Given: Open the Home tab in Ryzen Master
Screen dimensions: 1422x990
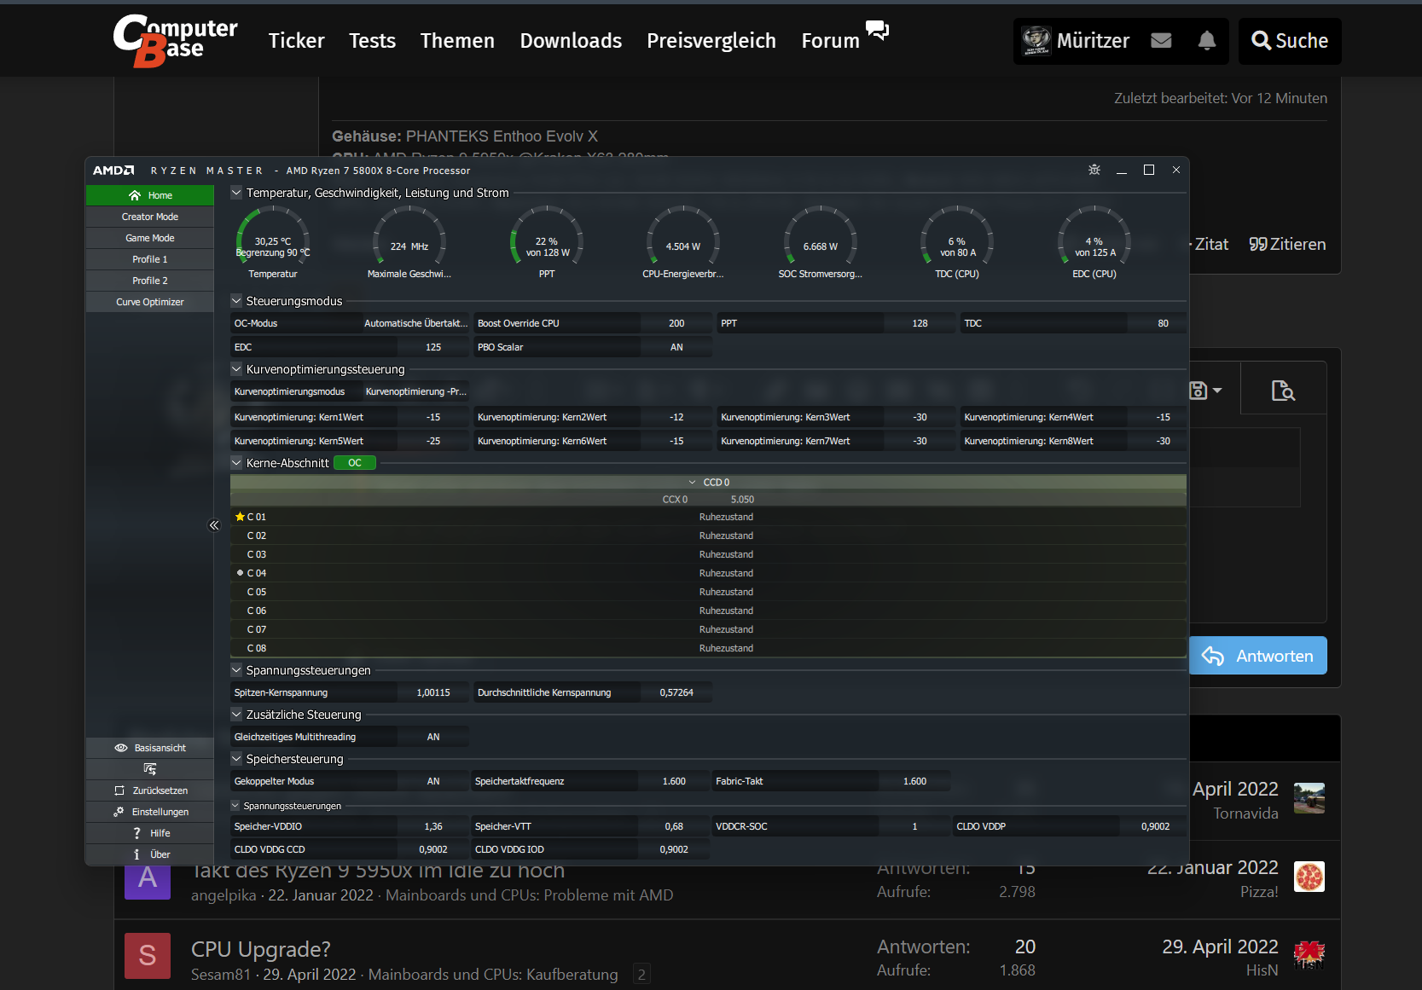Looking at the screenshot, I should (150, 195).
